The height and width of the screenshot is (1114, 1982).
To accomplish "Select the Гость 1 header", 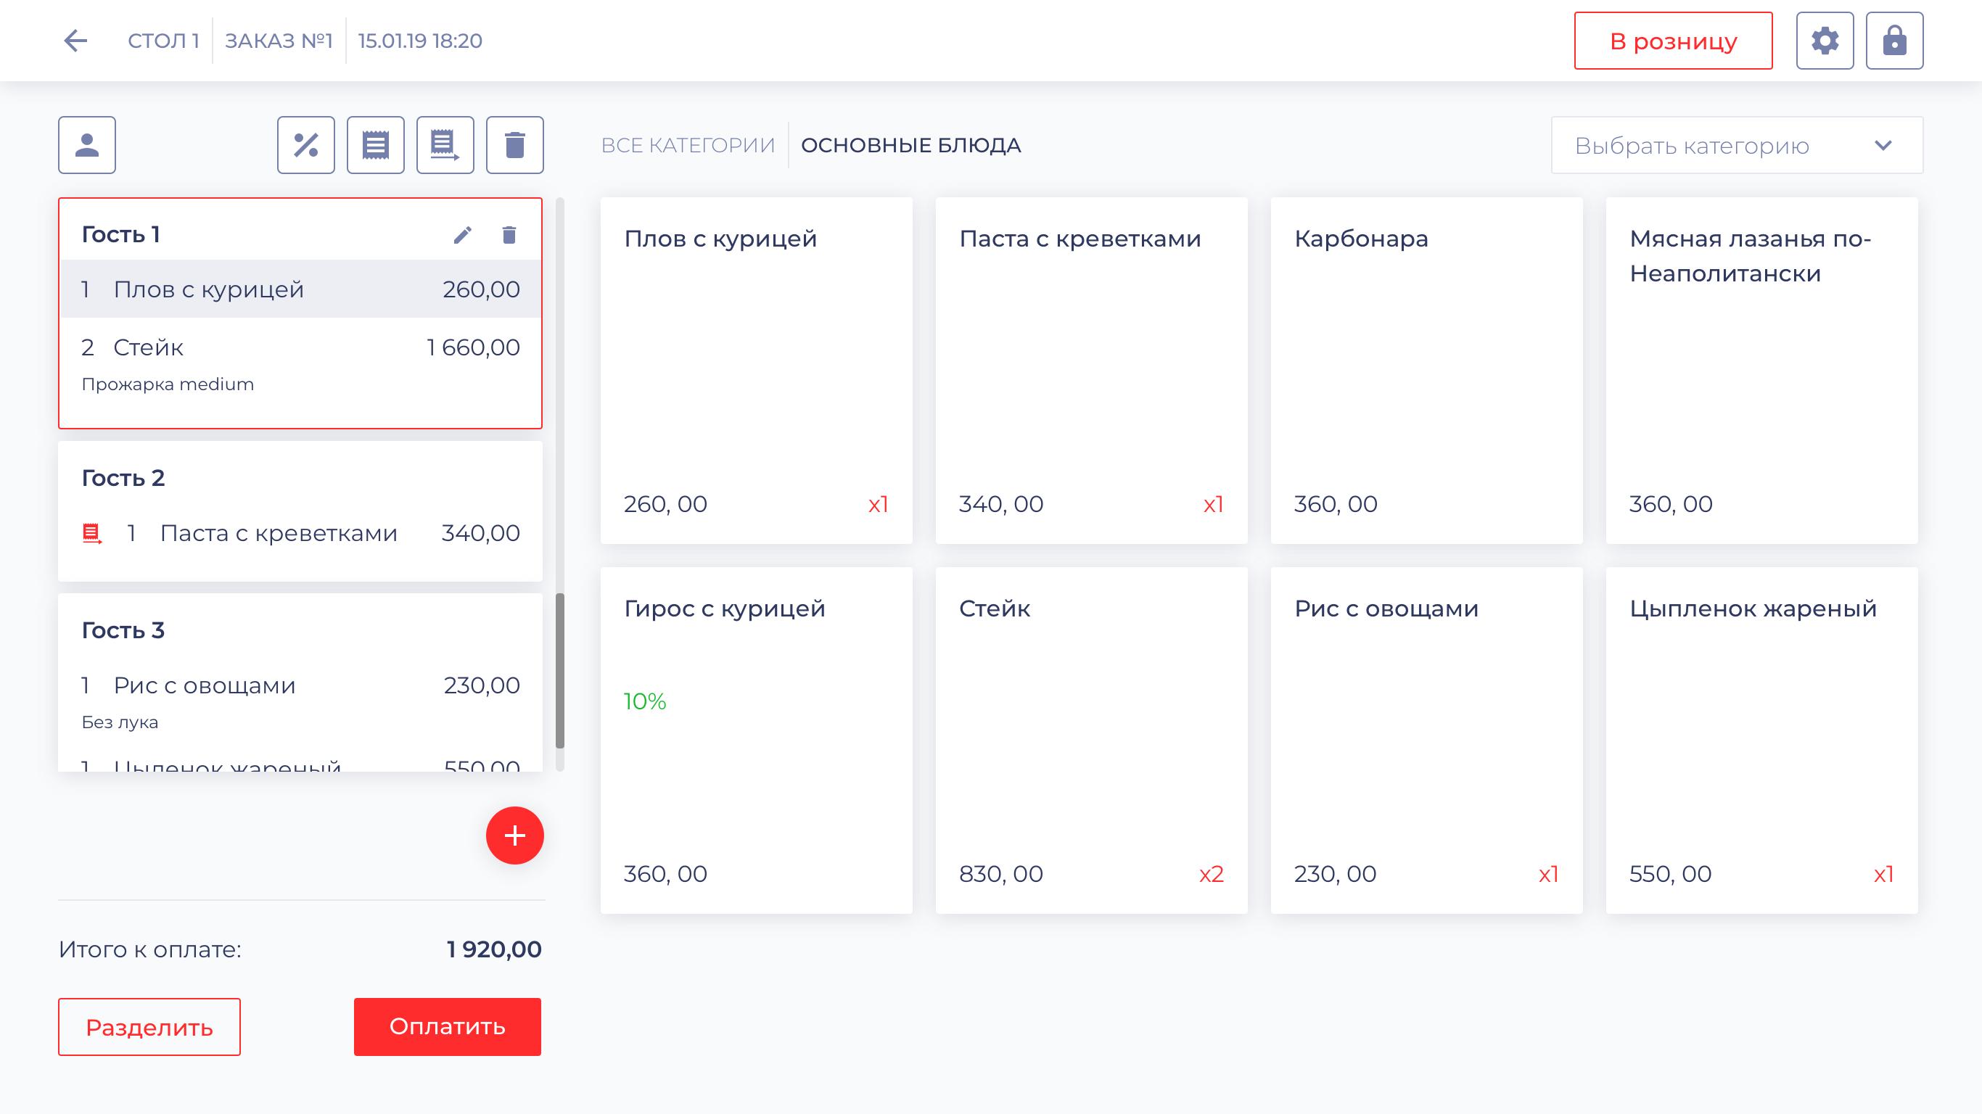I will coord(121,234).
